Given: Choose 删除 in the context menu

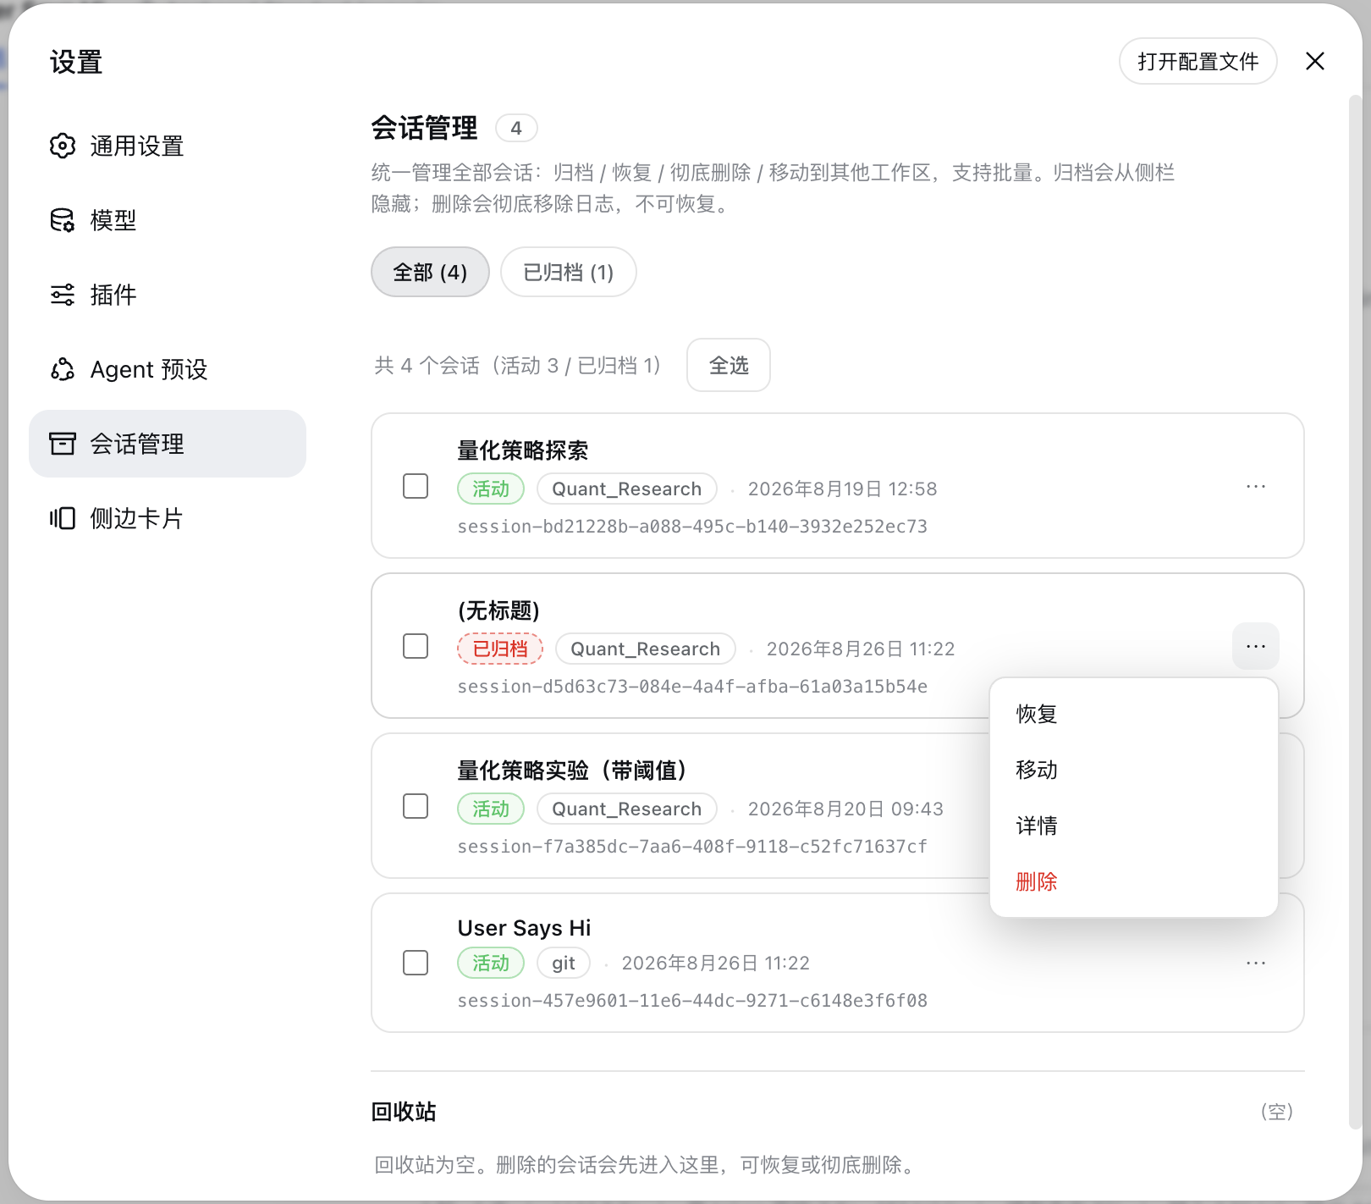Looking at the screenshot, I should 1133,881.
